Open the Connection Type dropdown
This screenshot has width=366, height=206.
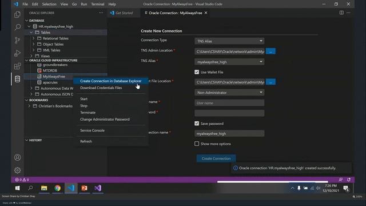click(229, 41)
